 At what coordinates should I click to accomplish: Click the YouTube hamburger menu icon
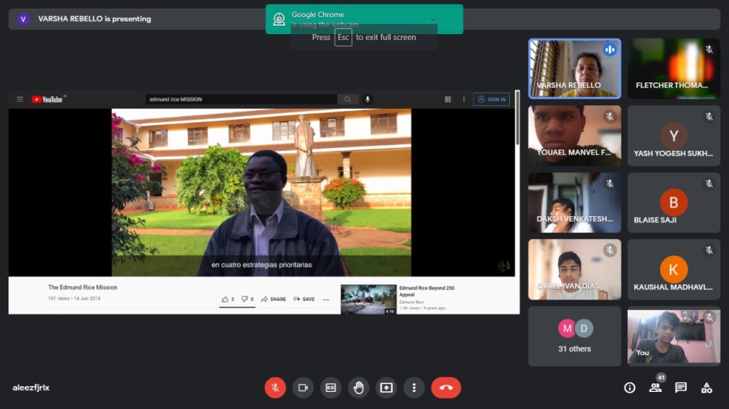[20, 100]
